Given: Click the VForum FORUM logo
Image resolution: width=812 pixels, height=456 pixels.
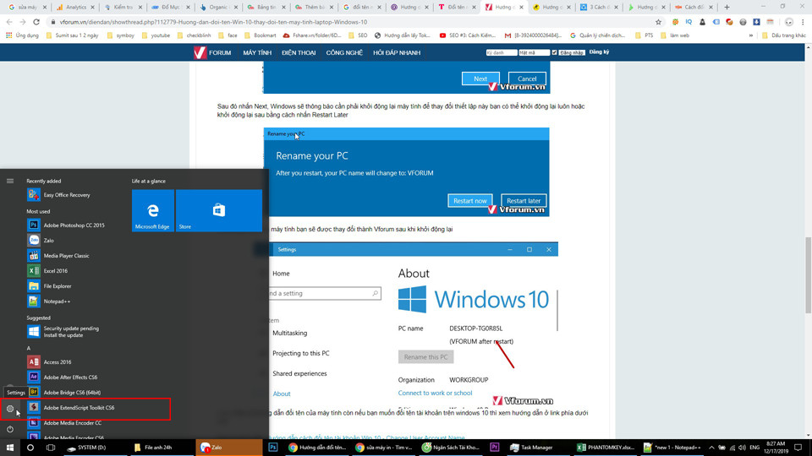Looking at the screenshot, I should 212,52.
